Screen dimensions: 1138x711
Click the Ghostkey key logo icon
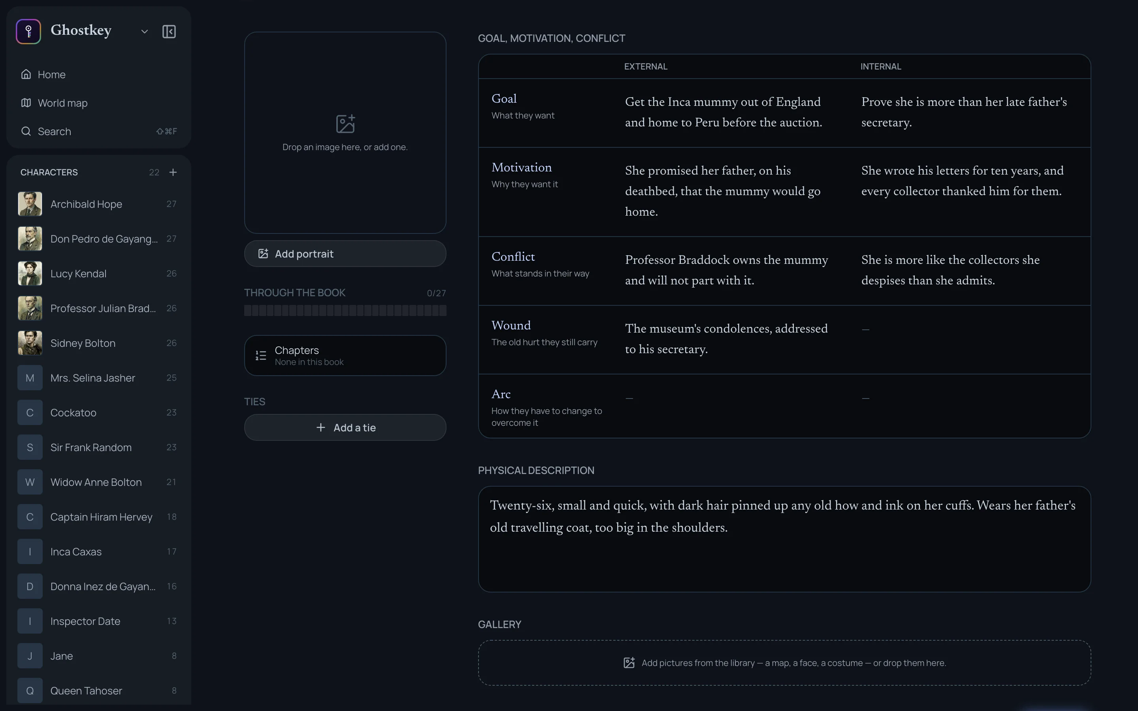pyautogui.click(x=28, y=32)
